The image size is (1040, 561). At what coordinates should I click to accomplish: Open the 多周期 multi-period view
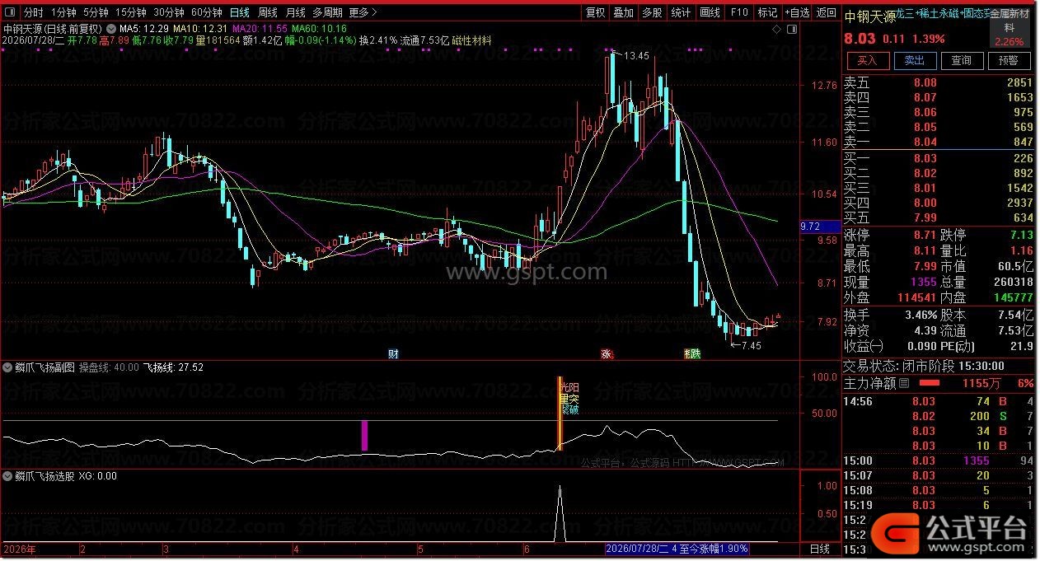pos(327,12)
